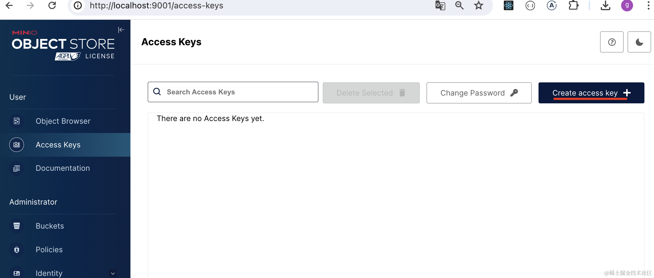654x278 pixels.
Task: Click the browser address bar URL
Action: point(156,5)
